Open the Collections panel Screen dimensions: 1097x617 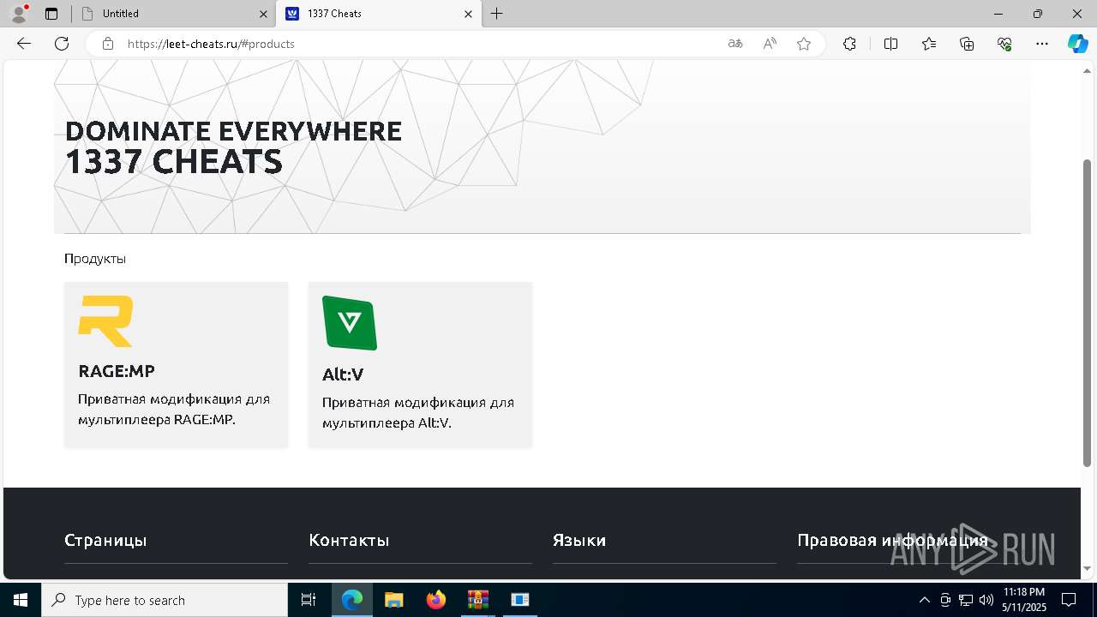click(967, 44)
